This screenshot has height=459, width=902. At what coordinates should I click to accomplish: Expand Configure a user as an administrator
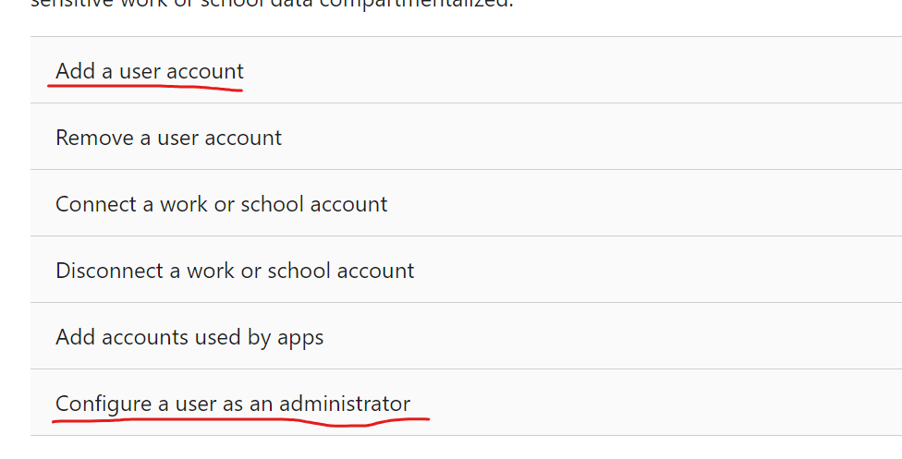click(466, 403)
